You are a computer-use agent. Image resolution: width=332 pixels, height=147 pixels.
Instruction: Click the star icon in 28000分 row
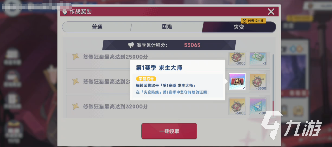(76, 82)
